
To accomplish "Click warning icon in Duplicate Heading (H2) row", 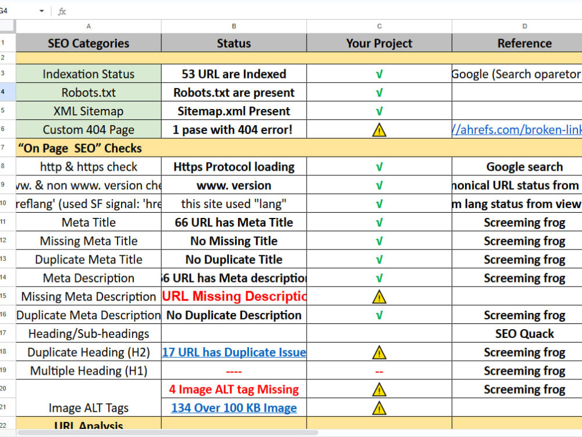I will click(379, 353).
